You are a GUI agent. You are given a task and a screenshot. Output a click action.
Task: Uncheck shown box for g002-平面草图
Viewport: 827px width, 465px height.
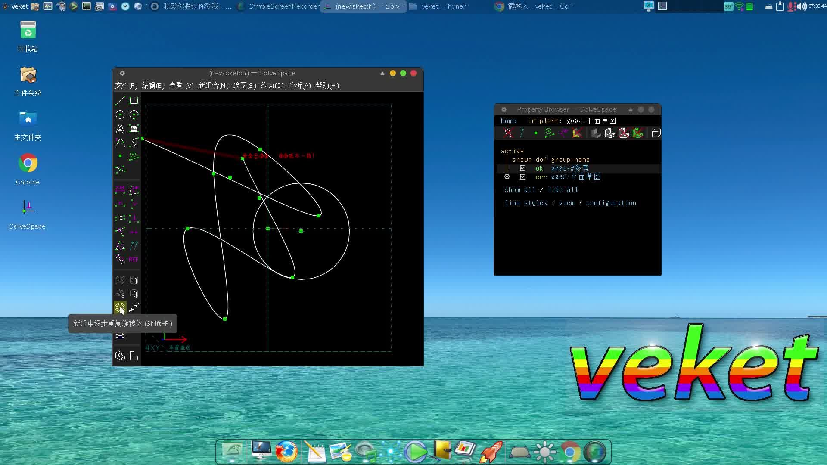(522, 177)
